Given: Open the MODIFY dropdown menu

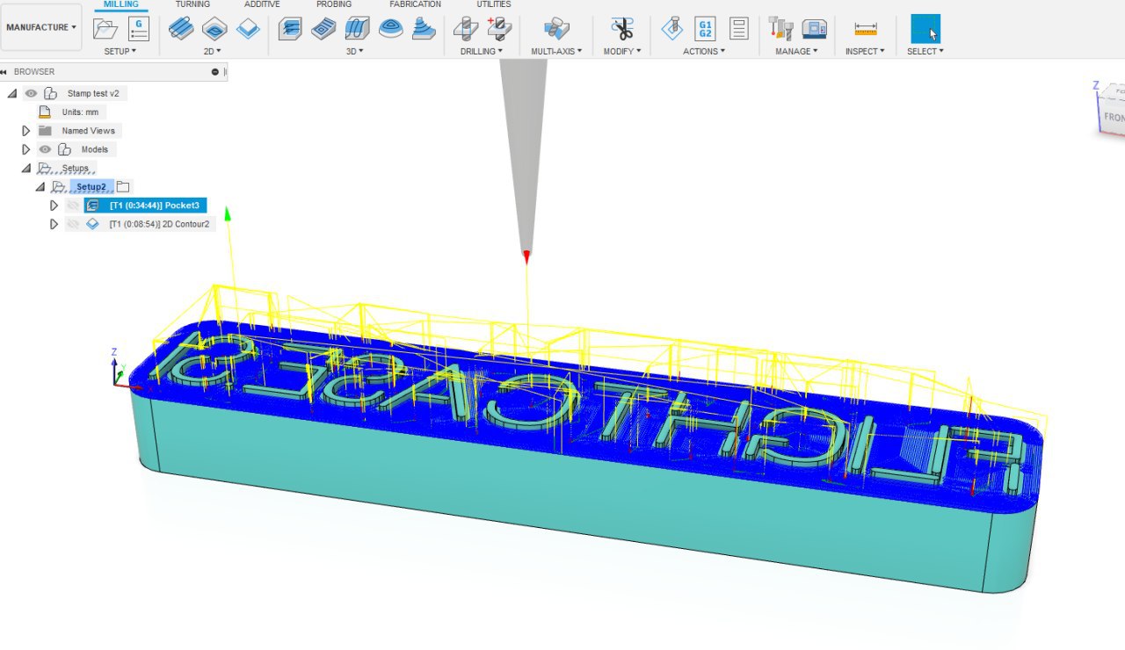Looking at the screenshot, I should point(622,51).
